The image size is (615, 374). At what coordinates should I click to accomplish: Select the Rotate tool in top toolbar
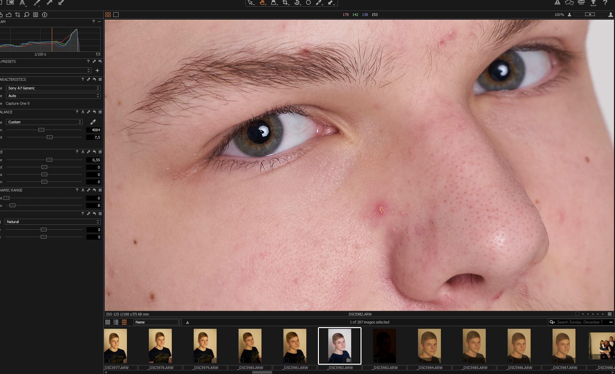297,3
